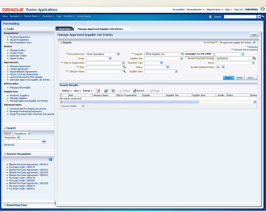Open the Business Type dropdown

(161, 63)
